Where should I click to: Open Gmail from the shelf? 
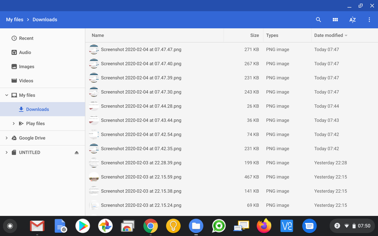tap(37, 226)
